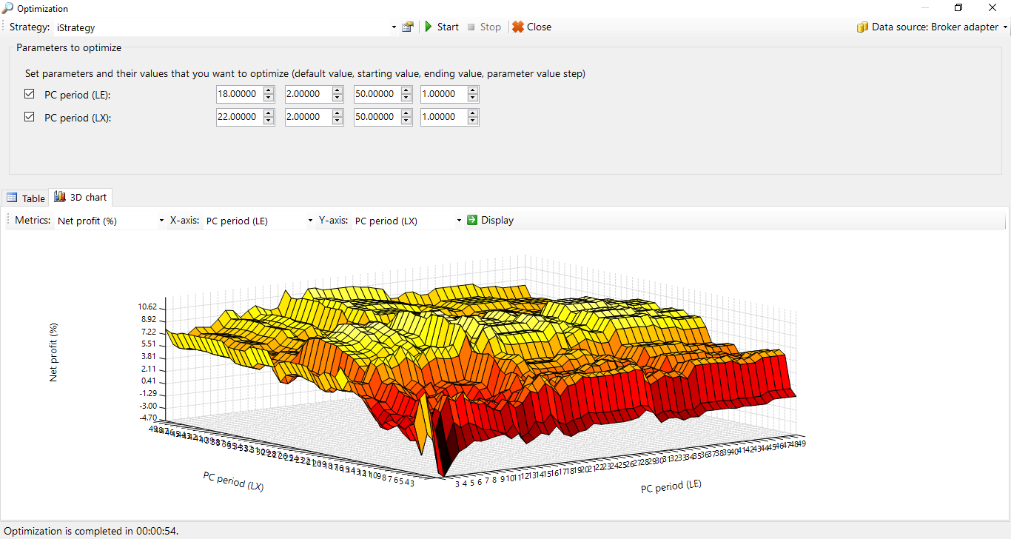
Task: Click the red Close icon in toolbar
Action: pyautogui.click(x=518, y=27)
